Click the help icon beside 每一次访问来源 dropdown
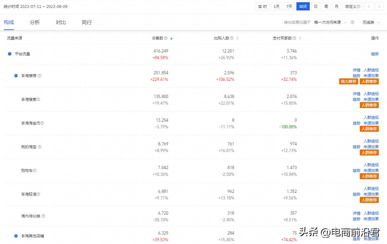This screenshot has height=244, width=387. tap(352, 22)
